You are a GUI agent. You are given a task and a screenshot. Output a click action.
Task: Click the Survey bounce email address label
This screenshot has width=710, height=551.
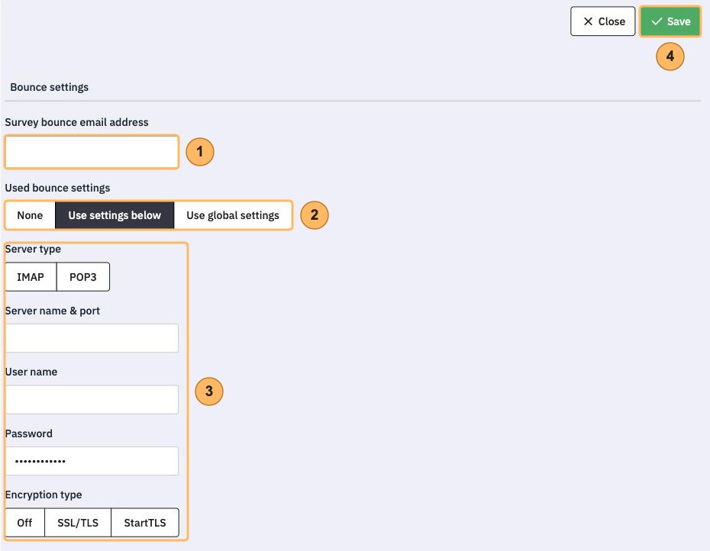[x=76, y=122]
